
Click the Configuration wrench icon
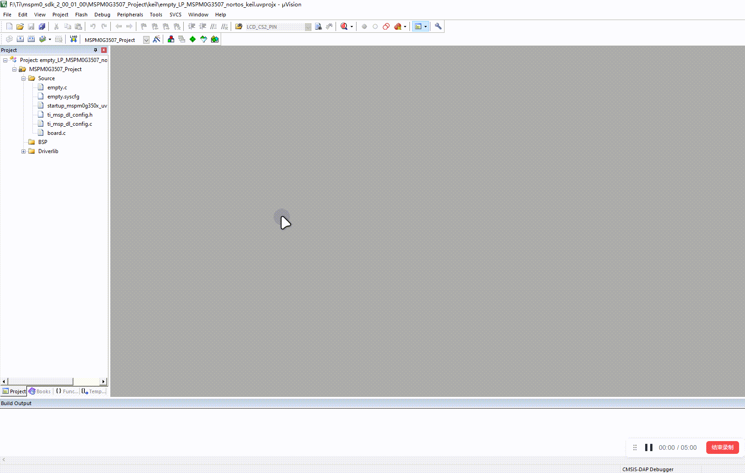tap(438, 26)
